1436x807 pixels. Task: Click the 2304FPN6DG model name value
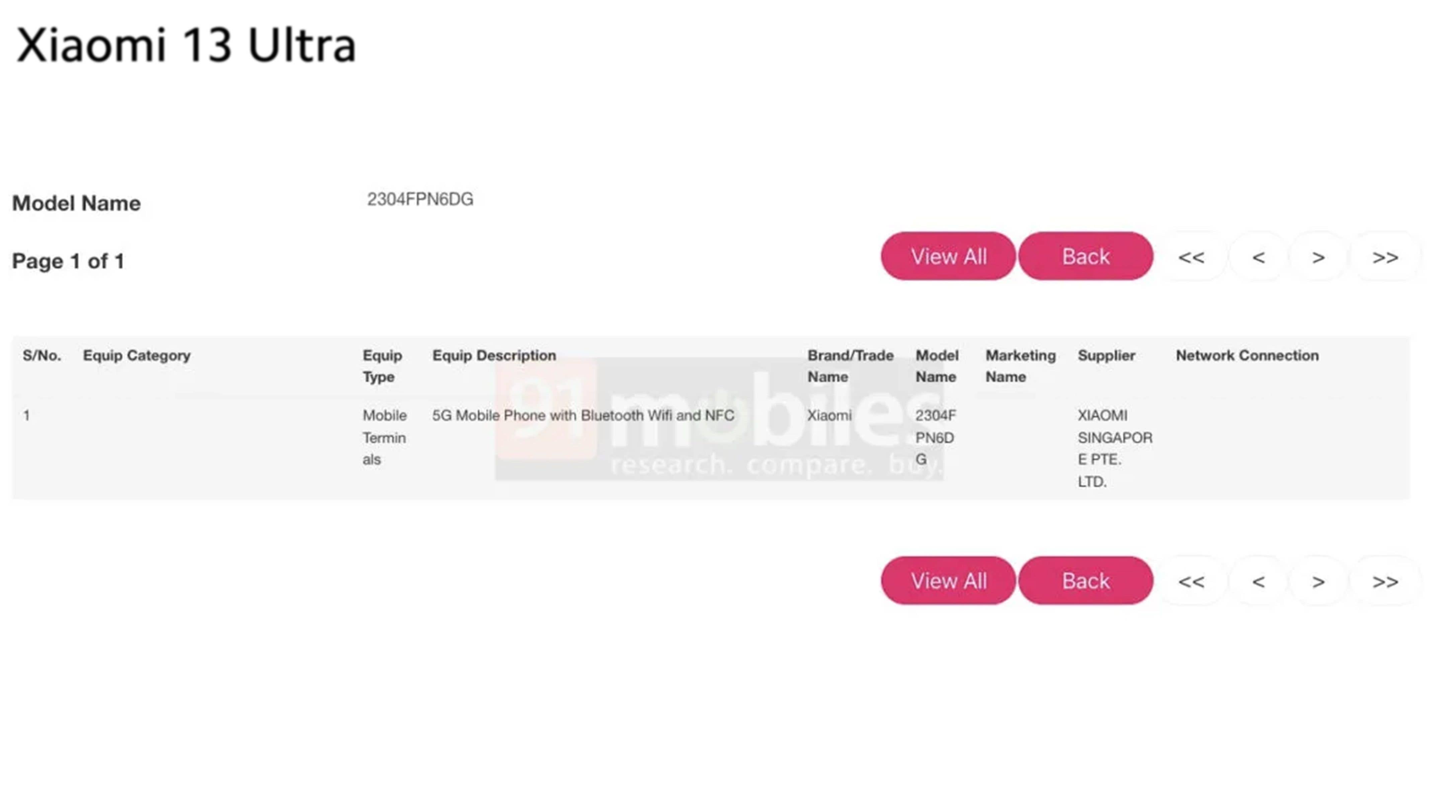[420, 199]
